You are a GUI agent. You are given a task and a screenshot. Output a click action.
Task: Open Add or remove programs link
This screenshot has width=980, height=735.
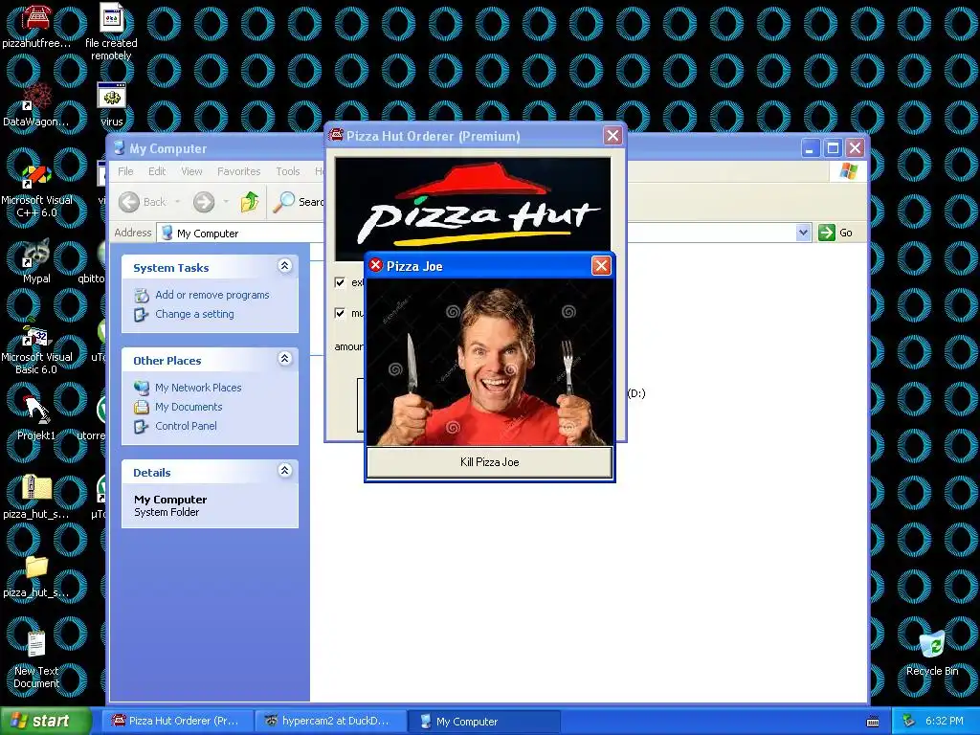[x=212, y=295]
